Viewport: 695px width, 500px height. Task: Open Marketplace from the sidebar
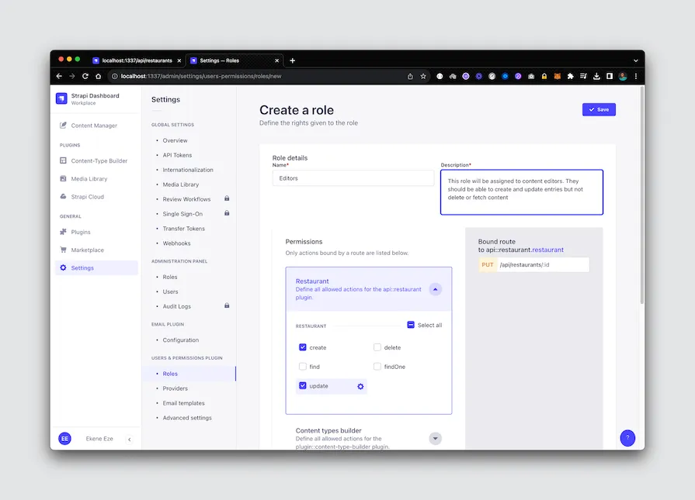tap(87, 250)
